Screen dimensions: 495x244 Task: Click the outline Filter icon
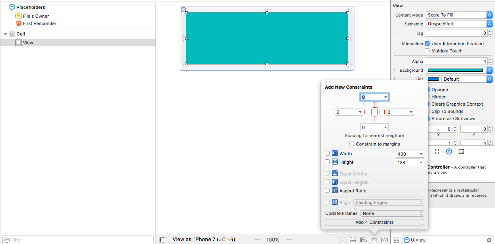pos(7,240)
